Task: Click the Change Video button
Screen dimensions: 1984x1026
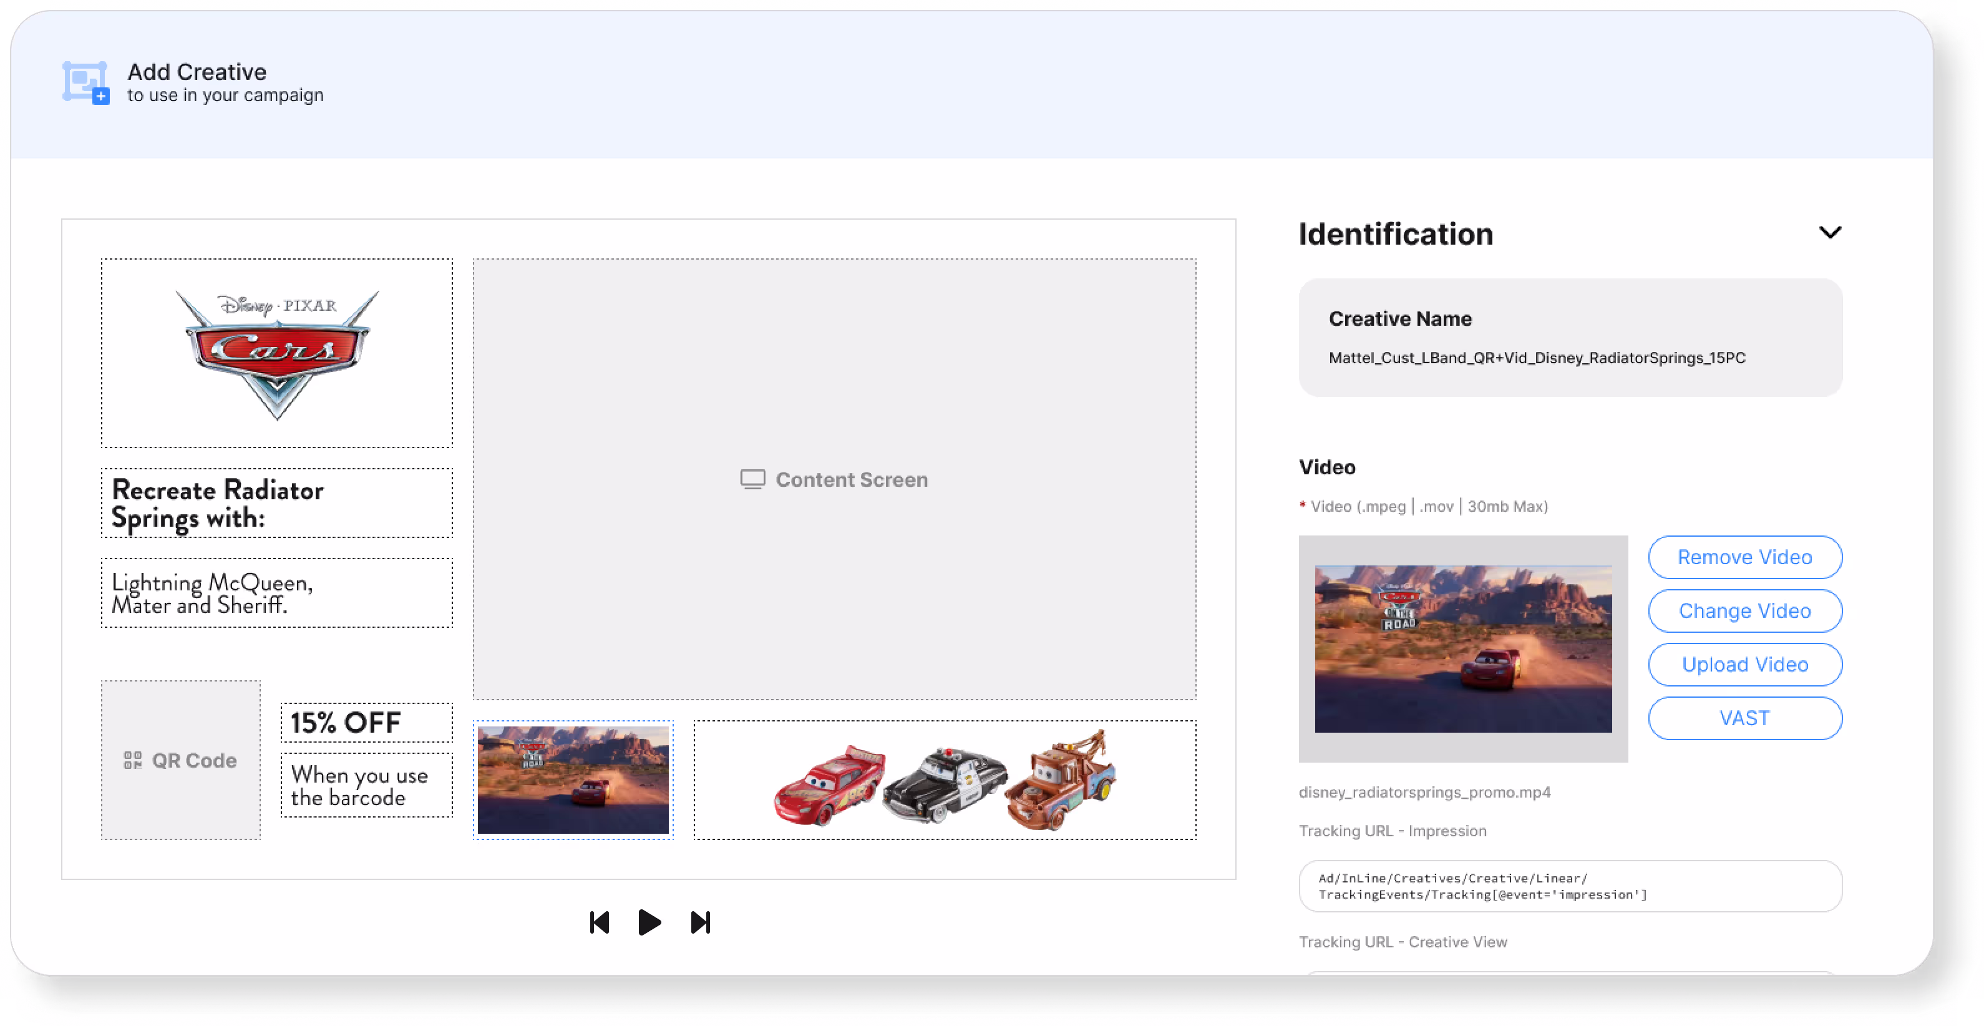Action: click(1744, 611)
